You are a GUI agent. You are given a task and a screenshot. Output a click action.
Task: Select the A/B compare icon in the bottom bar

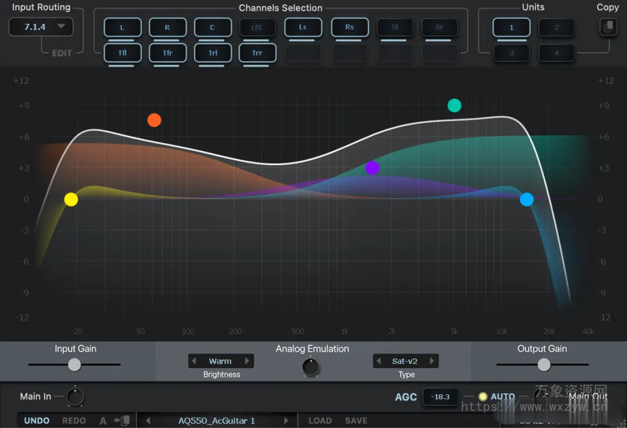tap(102, 421)
